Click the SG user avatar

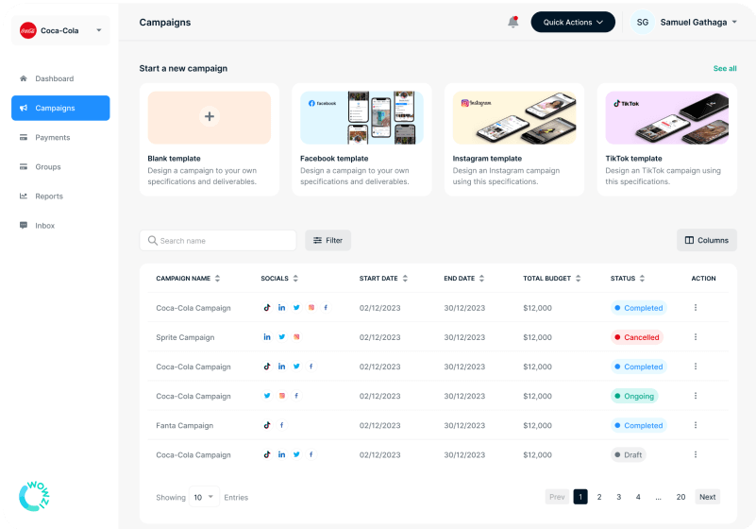tap(642, 23)
